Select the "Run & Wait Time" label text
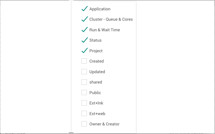 click(105, 30)
